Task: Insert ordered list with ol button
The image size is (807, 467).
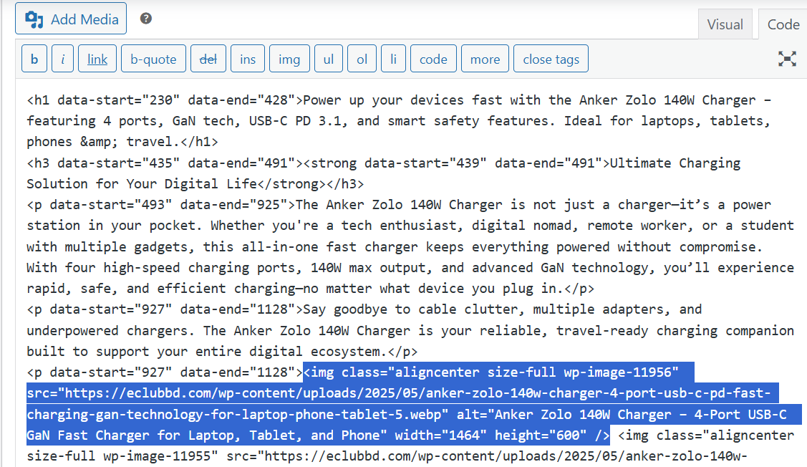Action: (362, 59)
